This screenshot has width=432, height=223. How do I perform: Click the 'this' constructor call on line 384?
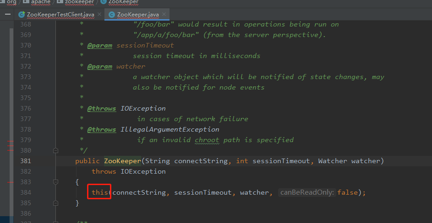point(100,192)
